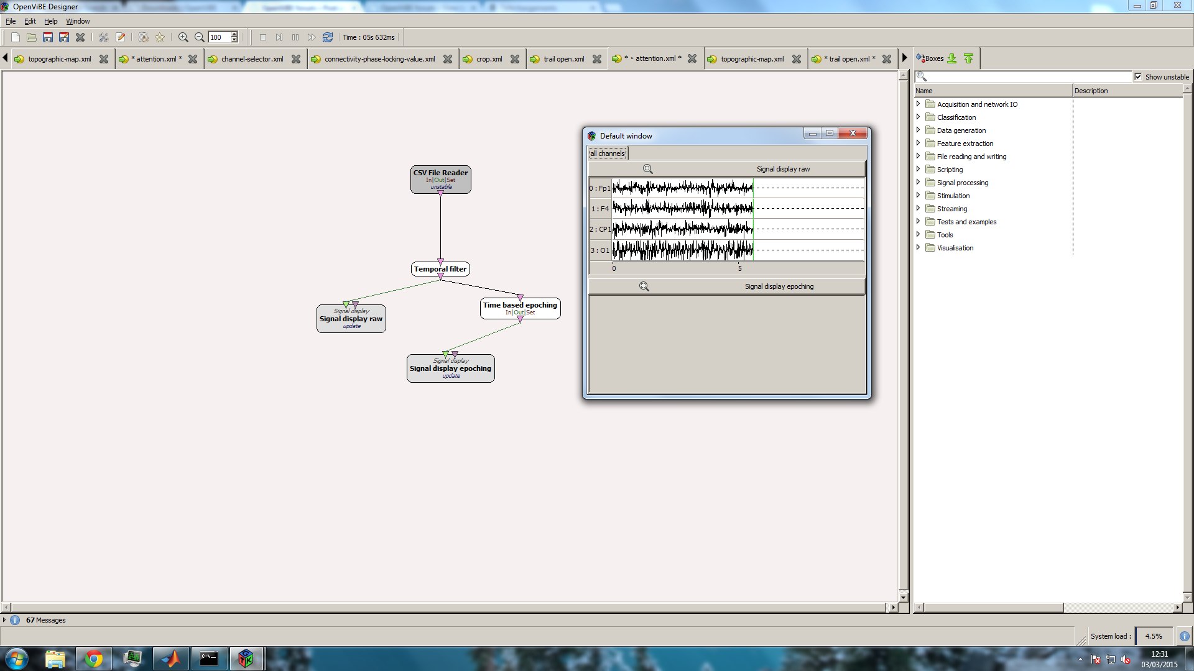1194x671 pixels.
Task: Toggle the all channels button
Action: (x=608, y=153)
